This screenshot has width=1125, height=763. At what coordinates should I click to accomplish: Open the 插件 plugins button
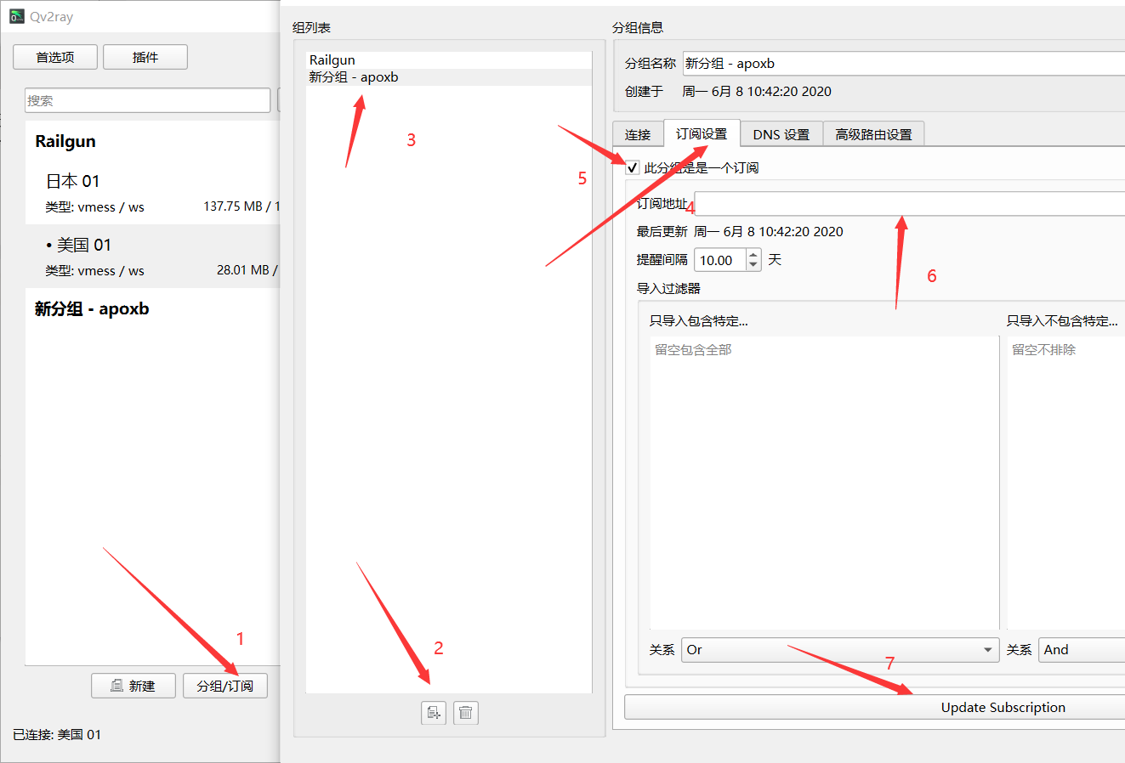[145, 57]
